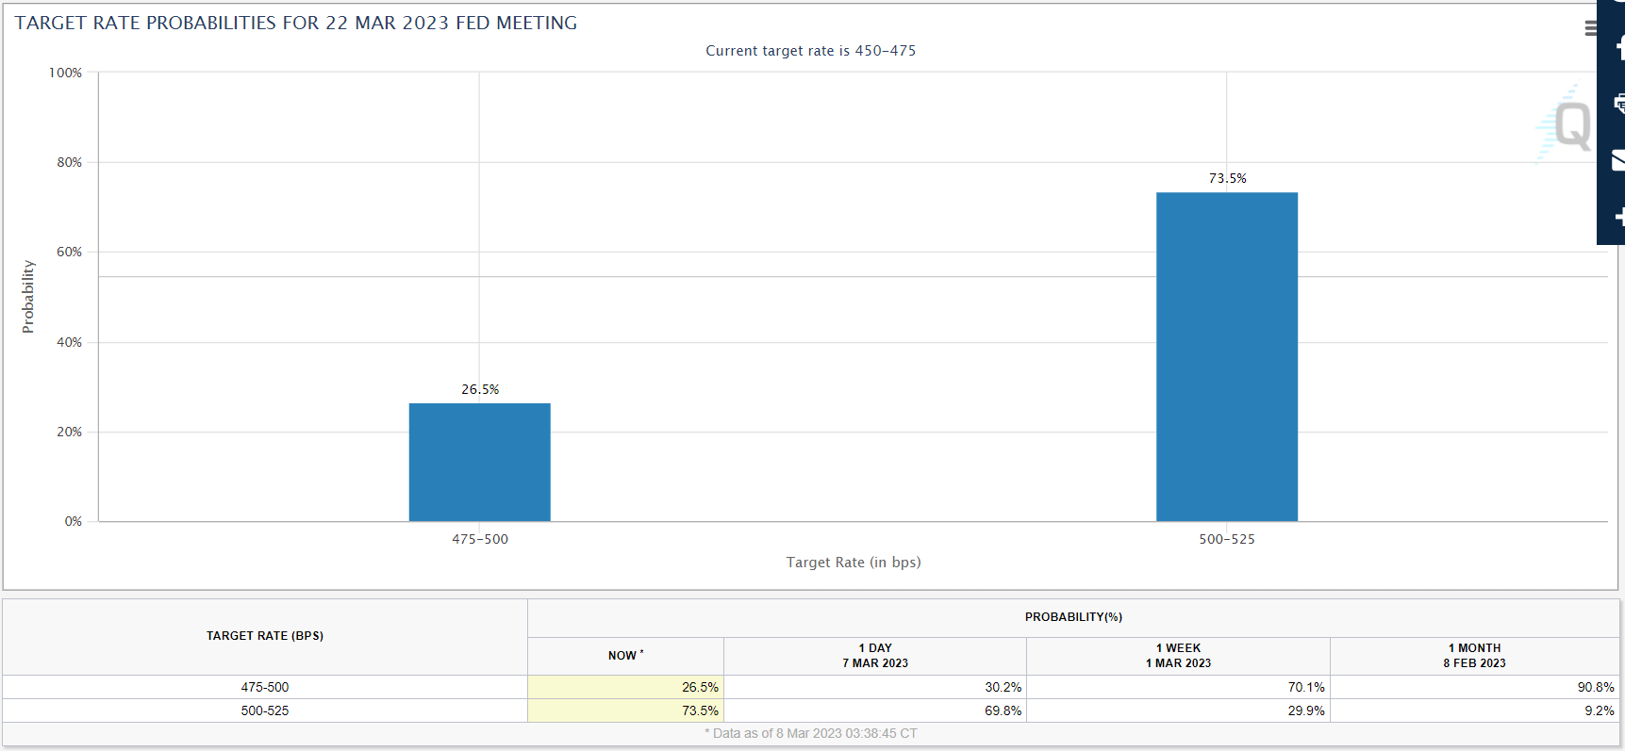Click the printer icon in the sidebar
The image size is (1625, 751).
click(1618, 103)
